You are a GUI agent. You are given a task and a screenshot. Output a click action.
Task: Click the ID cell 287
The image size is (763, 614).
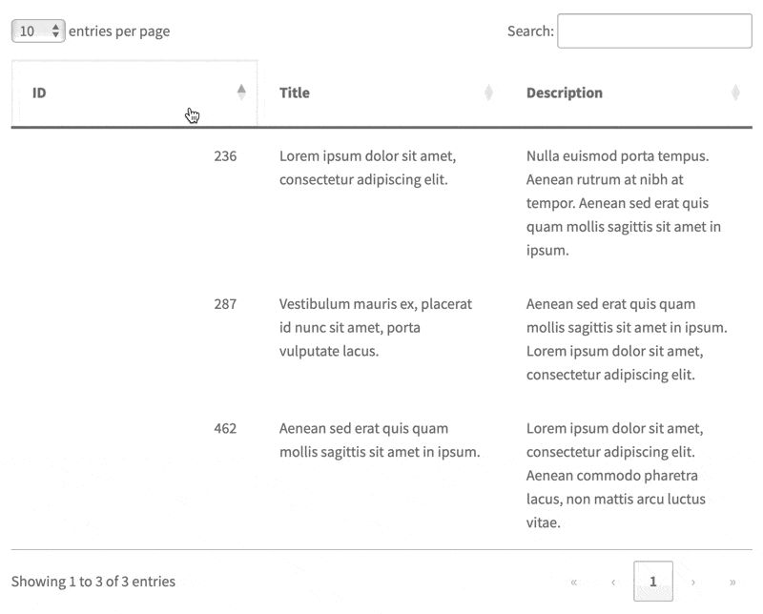point(225,305)
